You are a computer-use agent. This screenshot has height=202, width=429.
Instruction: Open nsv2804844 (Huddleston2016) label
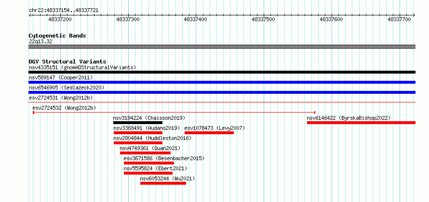coord(152,138)
